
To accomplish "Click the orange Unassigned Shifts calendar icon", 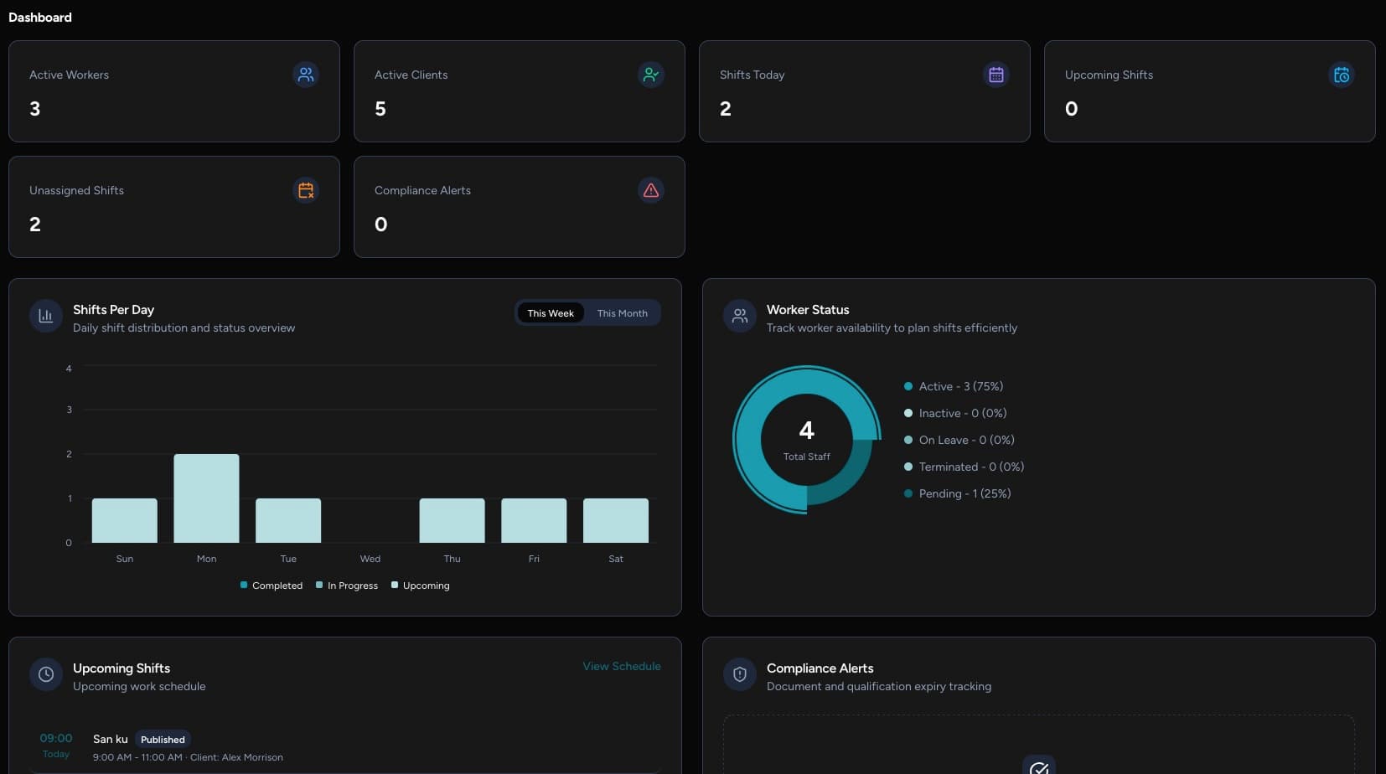I will 305,190.
